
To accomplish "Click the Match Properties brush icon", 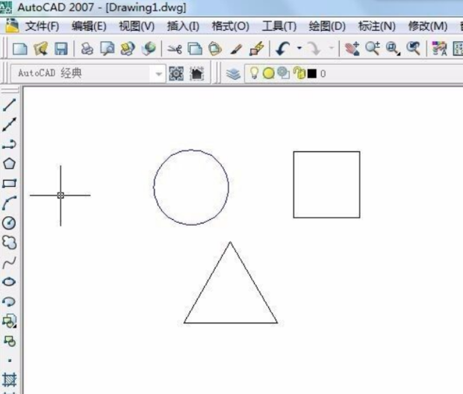I will (x=236, y=49).
